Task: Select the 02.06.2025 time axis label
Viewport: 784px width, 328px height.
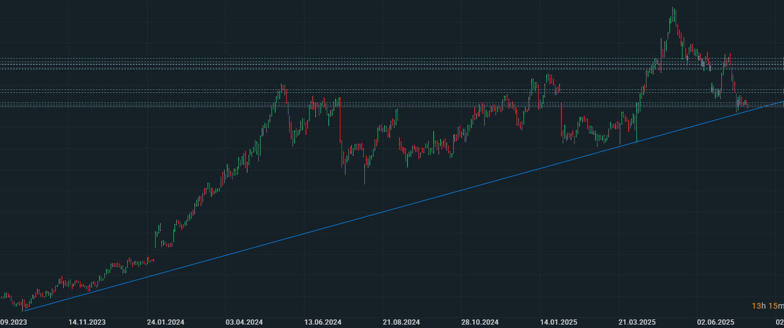Action: point(716,322)
